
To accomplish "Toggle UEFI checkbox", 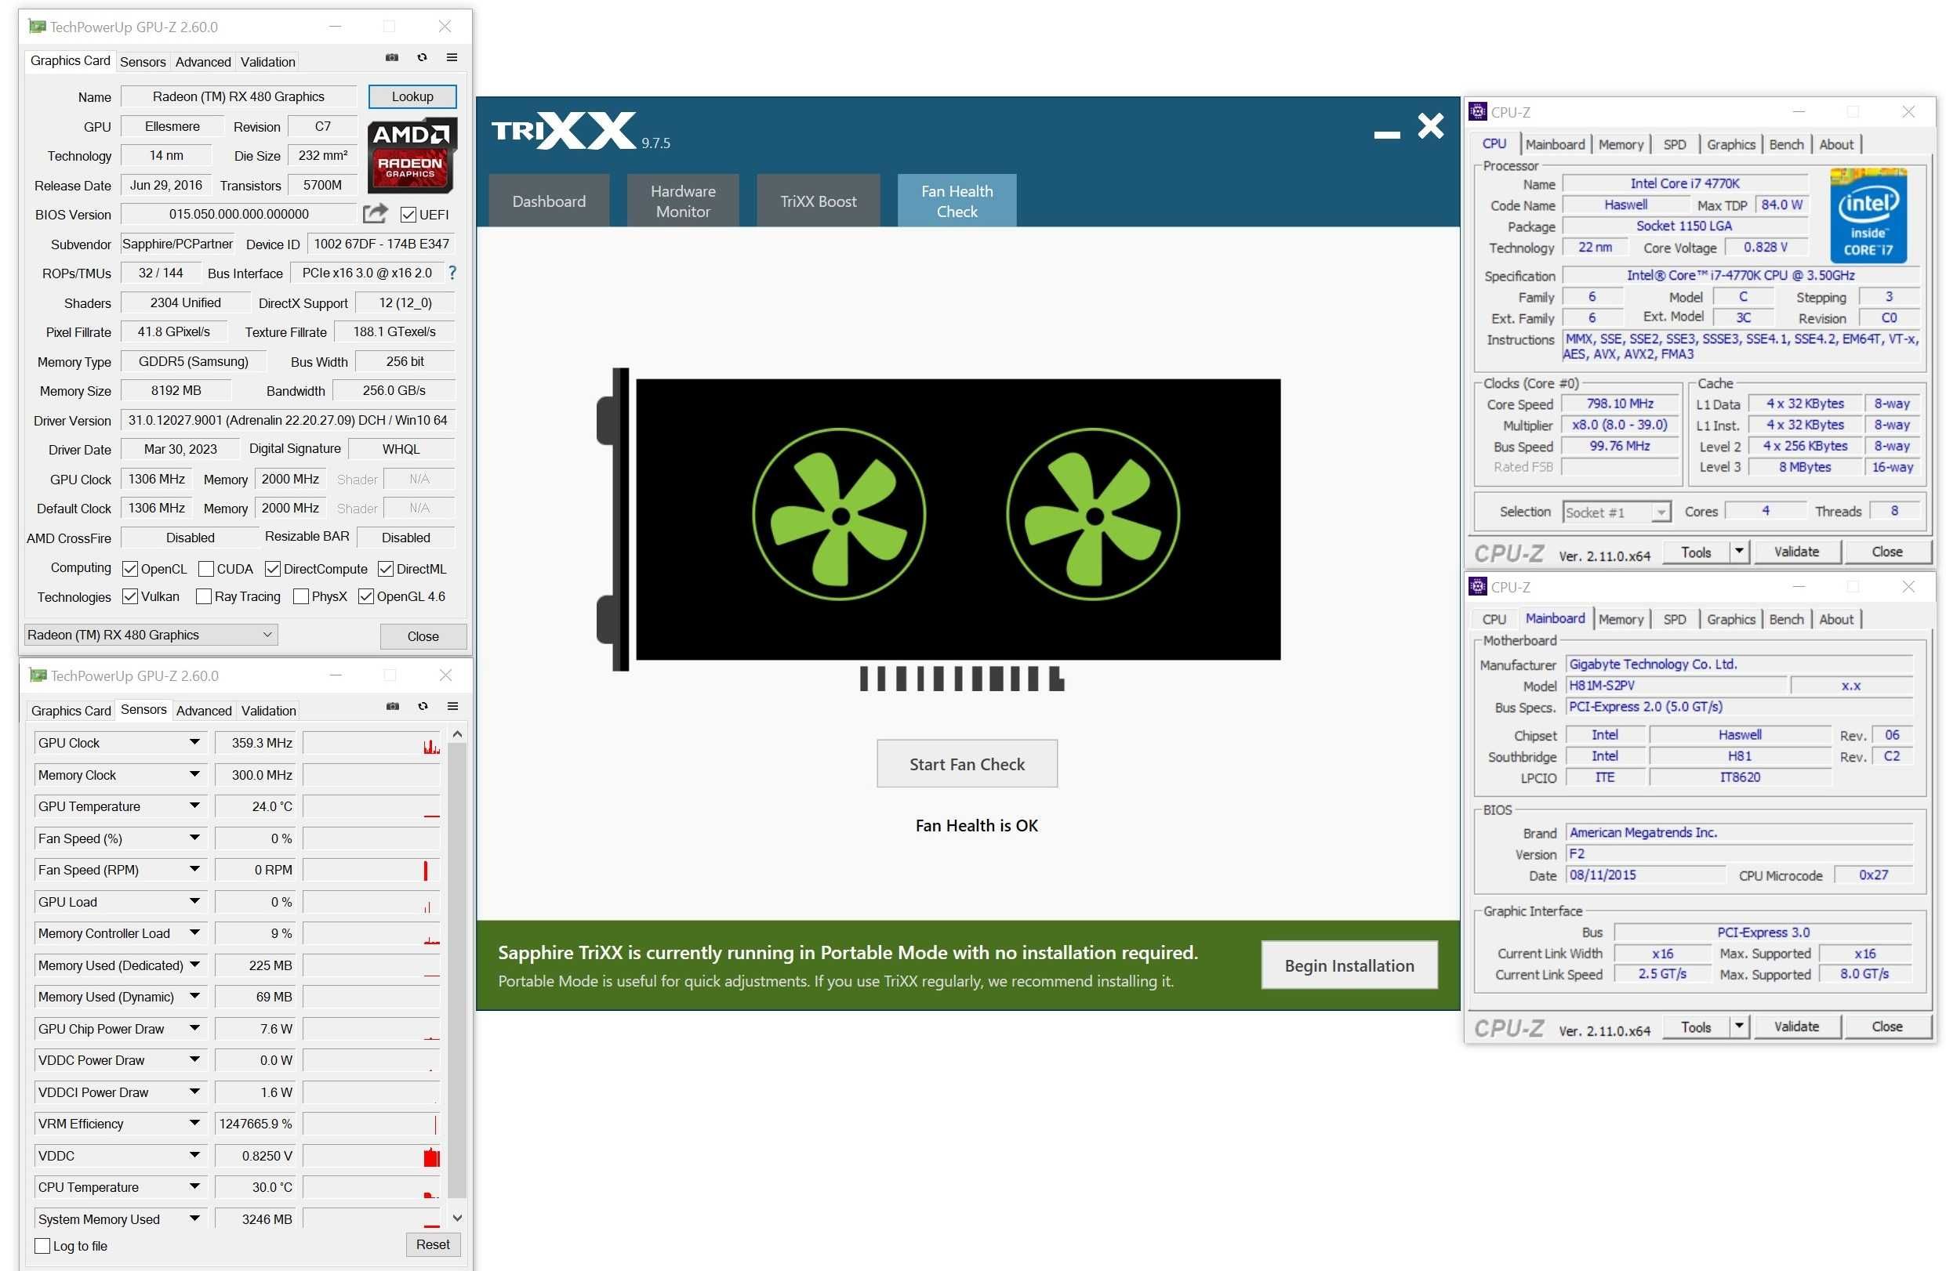I will click(x=408, y=214).
